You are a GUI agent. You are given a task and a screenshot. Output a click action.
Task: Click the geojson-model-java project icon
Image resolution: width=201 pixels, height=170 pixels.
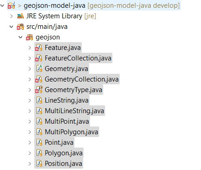[11, 5]
